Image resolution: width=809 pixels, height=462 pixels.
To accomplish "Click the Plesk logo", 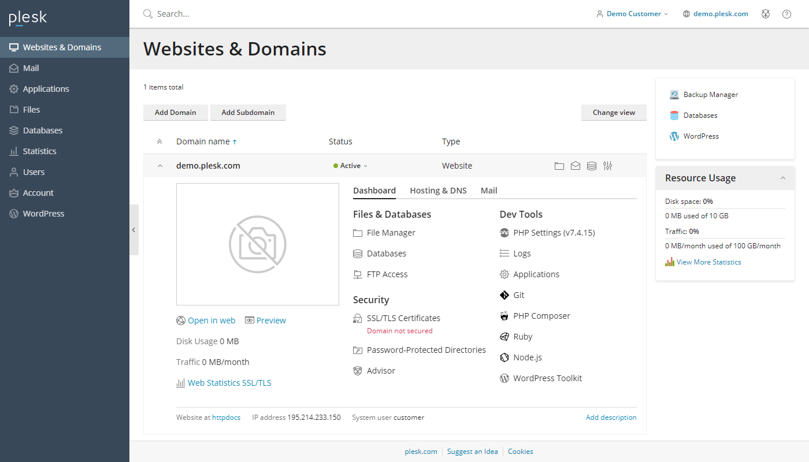I will pos(28,18).
